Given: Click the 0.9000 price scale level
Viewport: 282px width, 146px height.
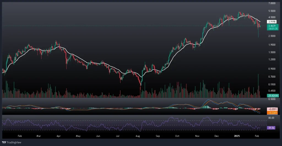Looking at the screenshot, I should 272,69.
